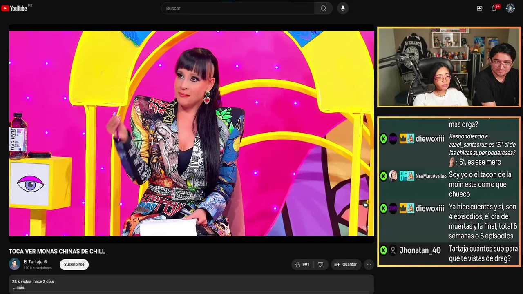Image resolution: width=523 pixels, height=294 pixels.
Task: Open video title TOCA VER MONAS CHINAS DE CHILL
Action: 57,252
